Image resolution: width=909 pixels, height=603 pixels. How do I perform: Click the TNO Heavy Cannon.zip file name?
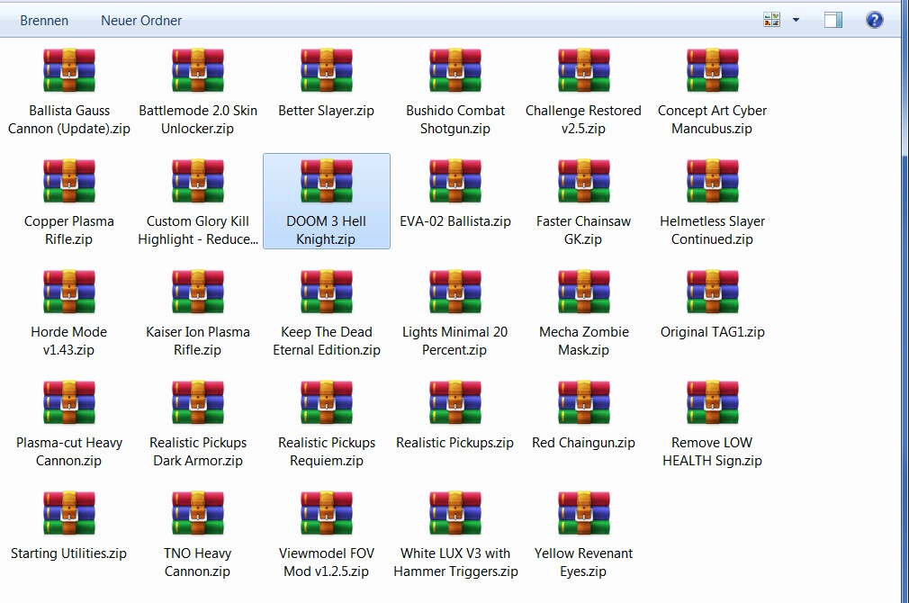(x=198, y=562)
